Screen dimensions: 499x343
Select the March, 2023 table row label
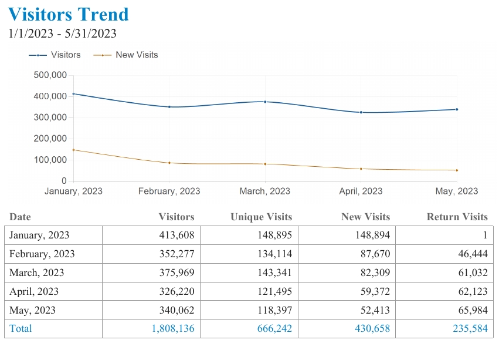(36, 273)
